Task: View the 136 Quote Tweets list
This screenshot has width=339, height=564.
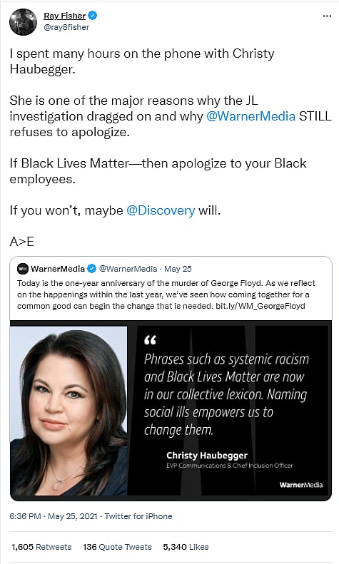Action: click(x=117, y=547)
